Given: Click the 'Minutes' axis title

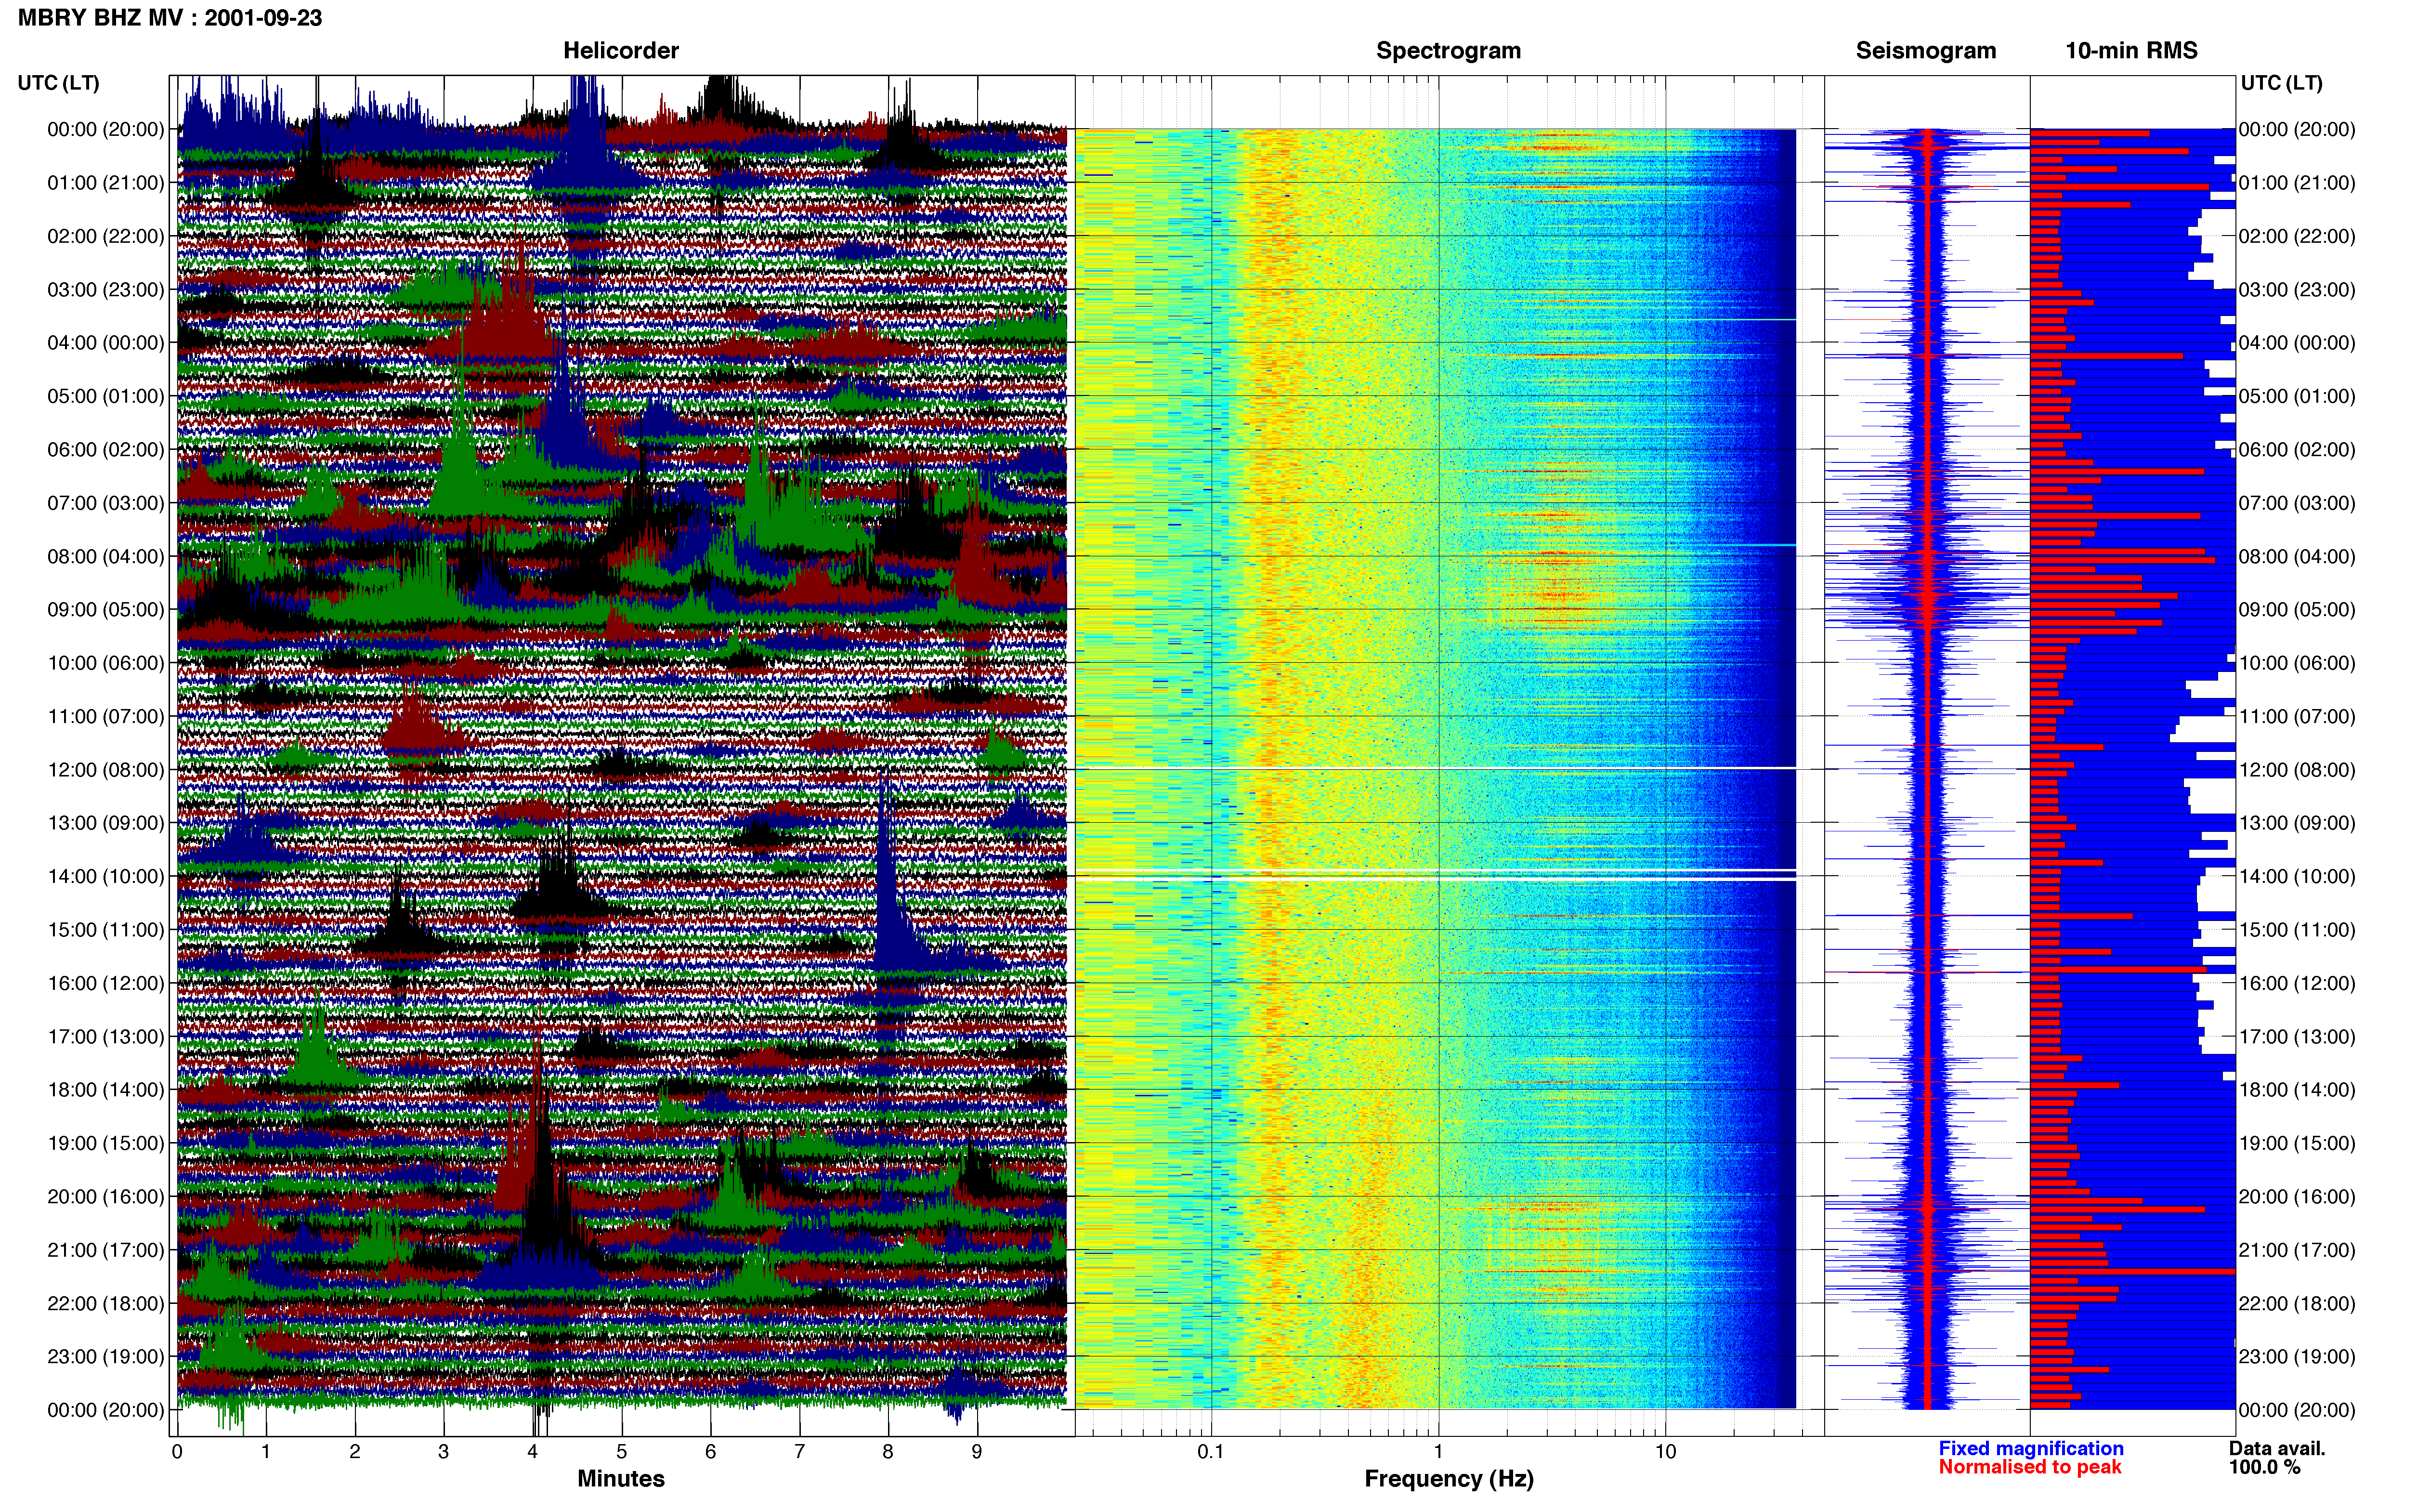Looking at the screenshot, I should point(621,1479).
